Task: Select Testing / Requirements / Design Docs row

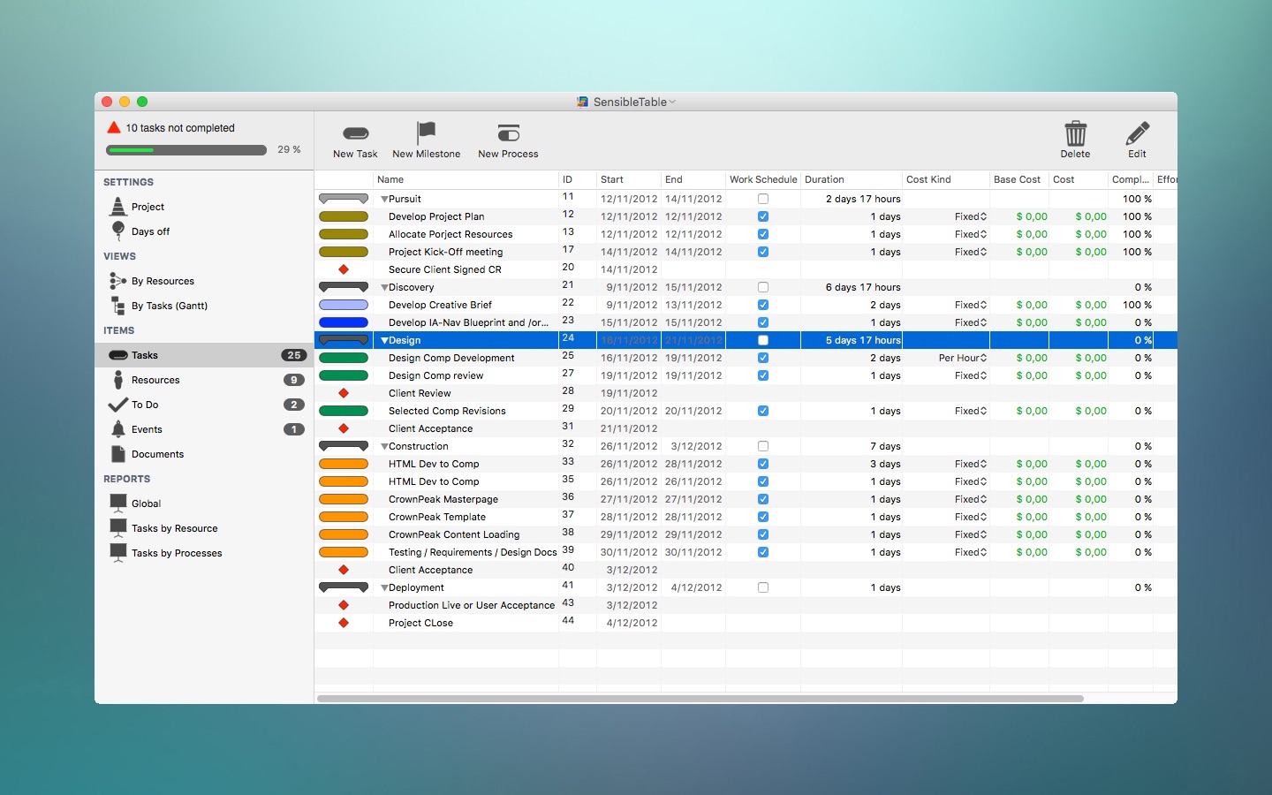Action: pyautogui.click(x=473, y=552)
